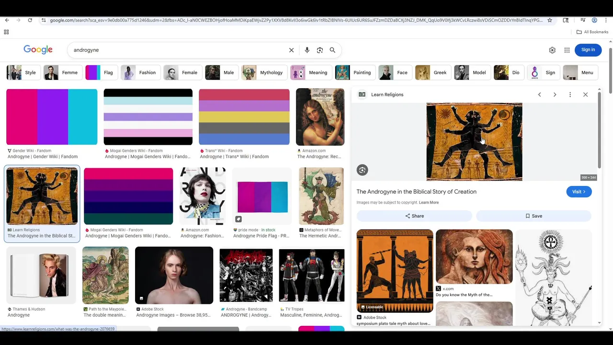This screenshot has height=345, width=613.
Task: Select the Dio filter chip
Action: pyautogui.click(x=508, y=72)
